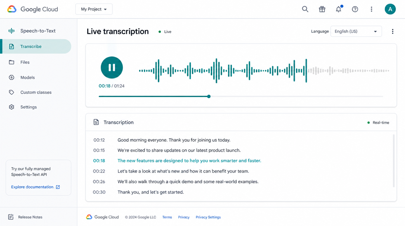This screenshot has width=405, height=226.
Task: Click the Live transcription page heading
Action: pos(118,32)
